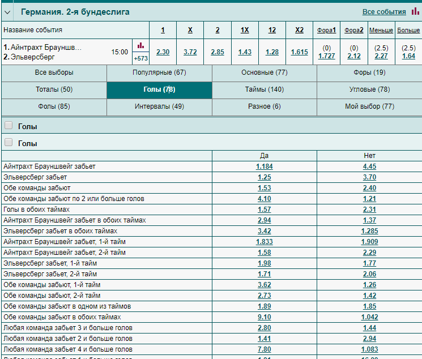Image resolution: width=422 pixels, height=359 pixels.
Task: Open match statistics icon beside 15:00
Action: click(140, 45)
